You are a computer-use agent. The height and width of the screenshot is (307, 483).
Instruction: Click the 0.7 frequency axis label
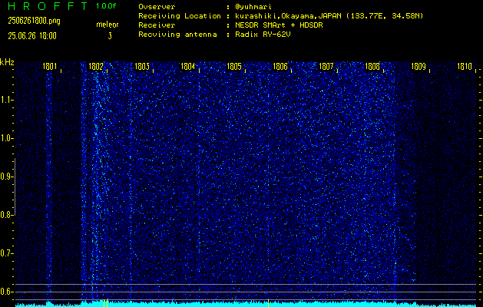tap(6, 253)
